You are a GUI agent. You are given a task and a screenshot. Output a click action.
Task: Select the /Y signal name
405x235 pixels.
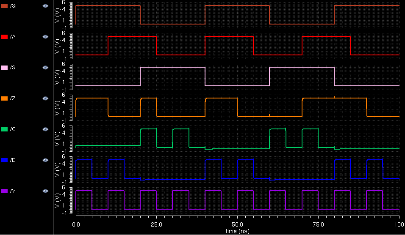13,191
